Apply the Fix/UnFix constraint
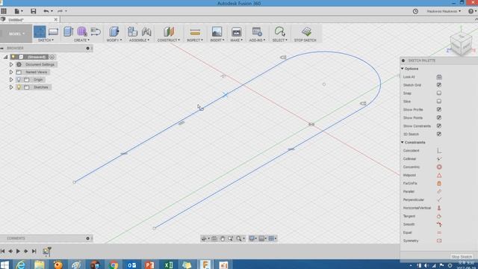Viewport: 478px width, 269px height. (439, 183)
